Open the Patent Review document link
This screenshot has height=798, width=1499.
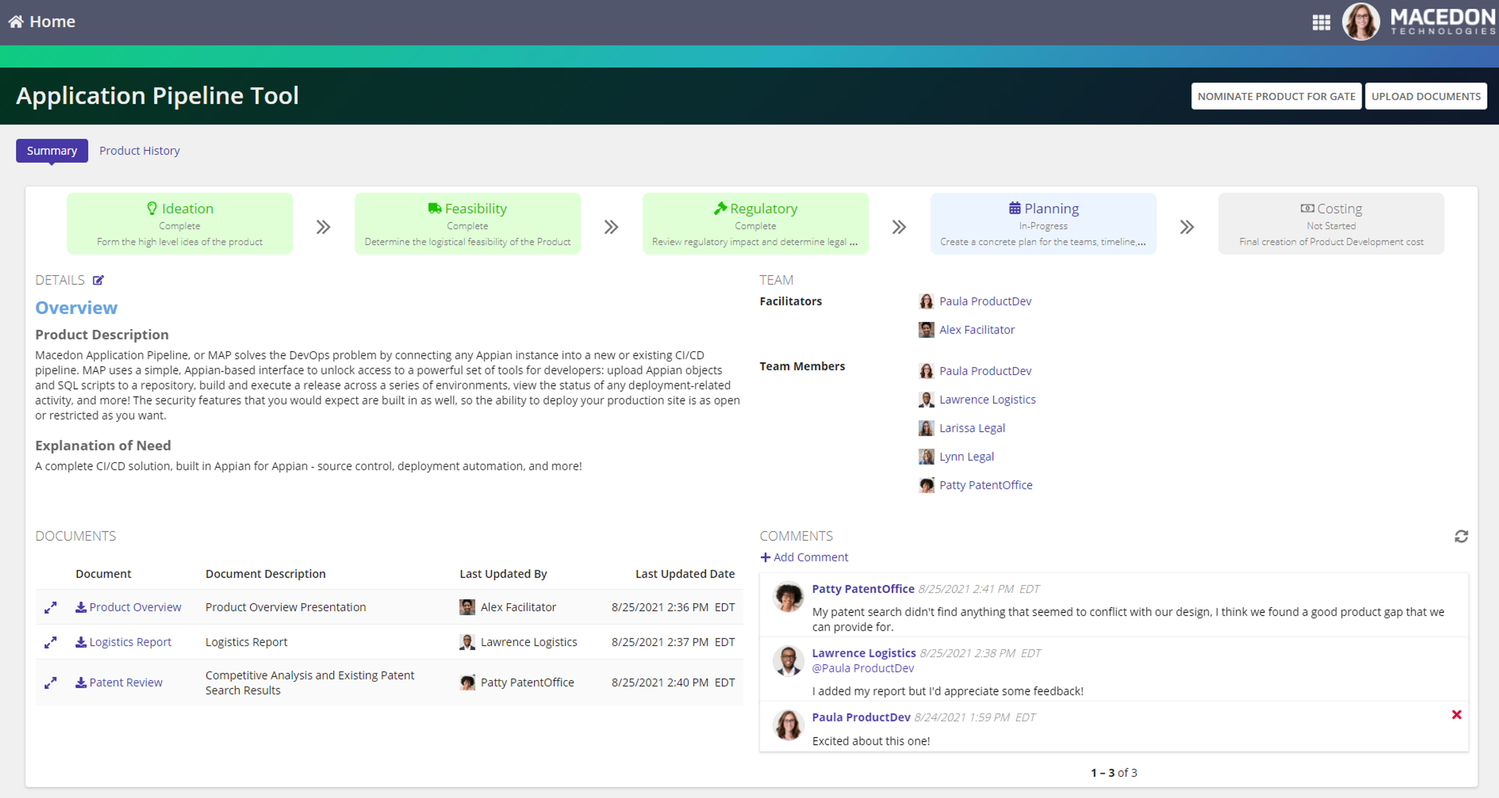click(x=126, y=683)
